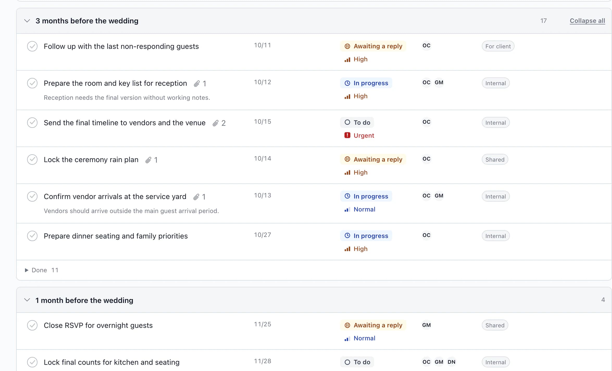Change 'Awaiting a reply' status on rain plan task

(x=373, y=160)
